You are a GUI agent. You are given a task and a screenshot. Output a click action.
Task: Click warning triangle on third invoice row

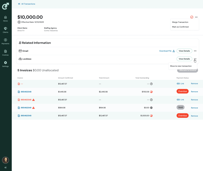pos(34,100)
